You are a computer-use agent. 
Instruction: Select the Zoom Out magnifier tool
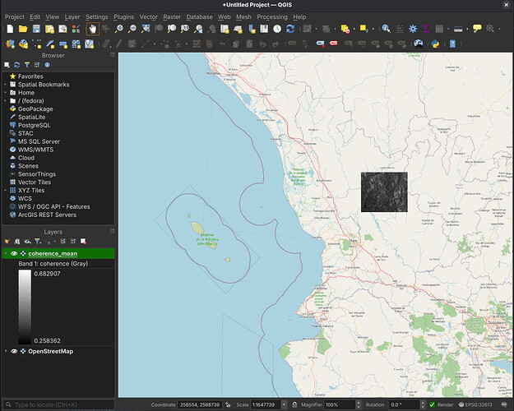coord(132,29)
